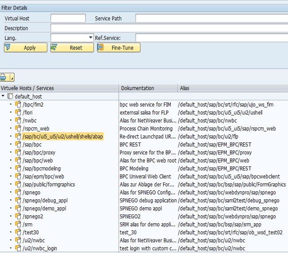Click the alias icon for /spnego/demo_appl
Screen dimensions: 288x253
pyautogui.click(x=18, y=208)
